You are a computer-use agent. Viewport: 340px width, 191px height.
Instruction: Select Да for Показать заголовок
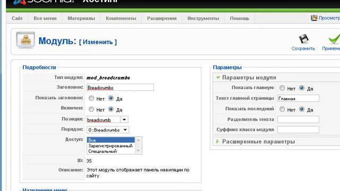(x=111, y=98)
